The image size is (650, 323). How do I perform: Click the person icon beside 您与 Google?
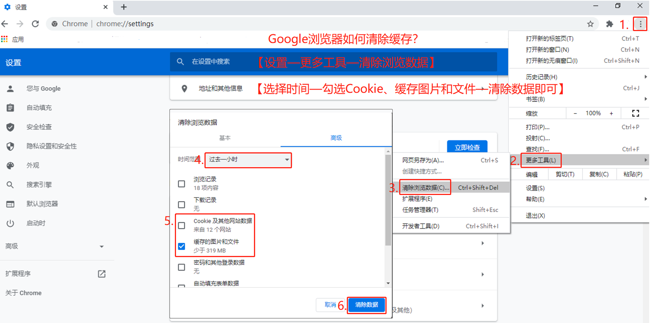click(x=10, y=89)
